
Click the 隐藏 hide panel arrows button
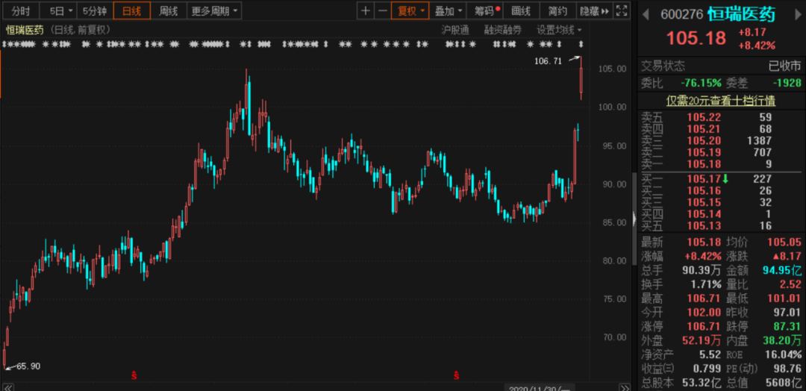tap(594, 10)
